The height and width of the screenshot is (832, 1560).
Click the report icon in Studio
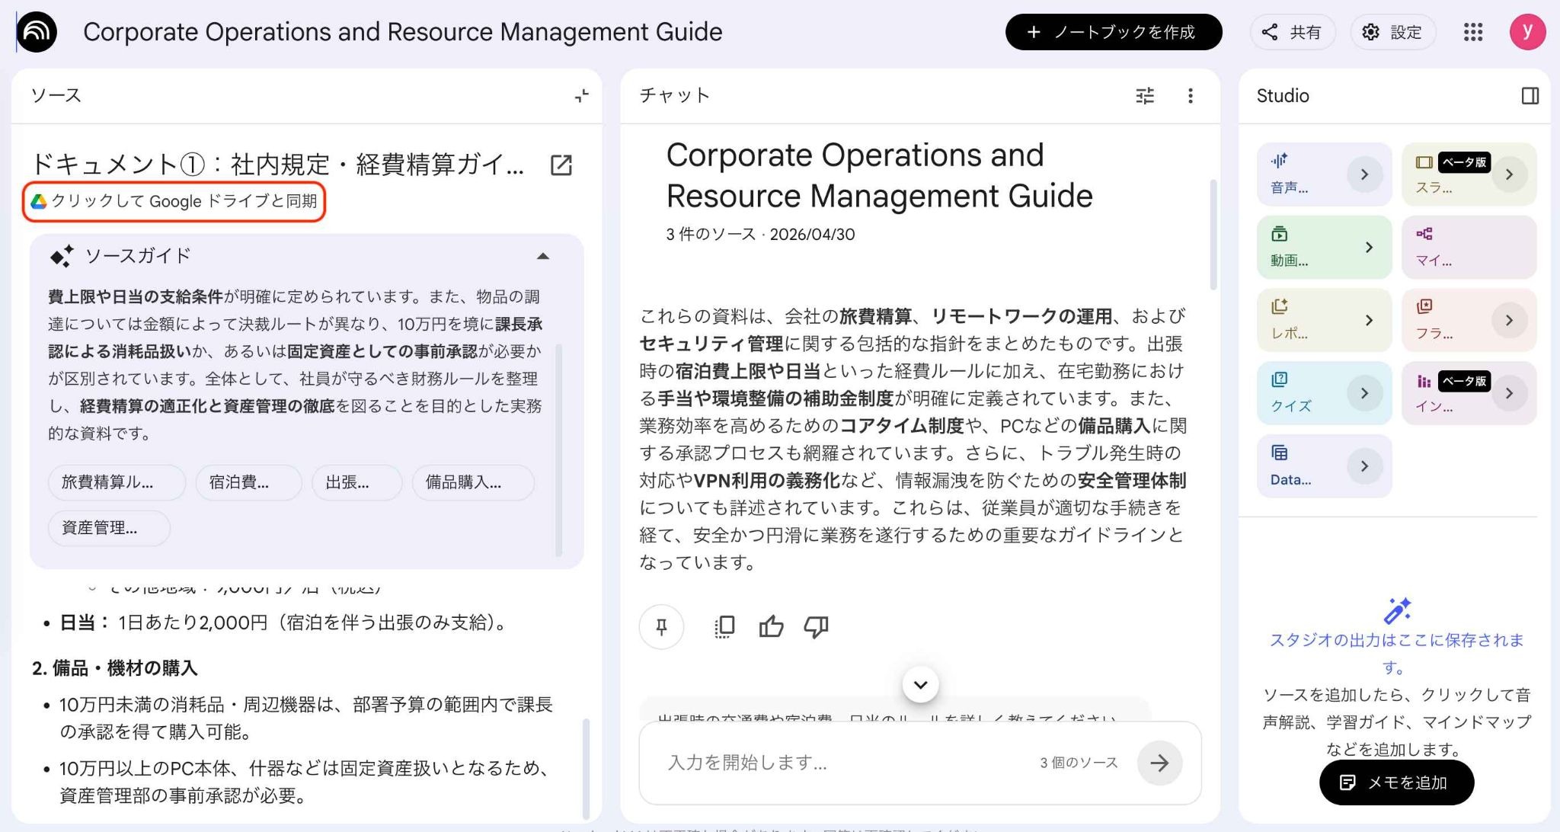1279,306
